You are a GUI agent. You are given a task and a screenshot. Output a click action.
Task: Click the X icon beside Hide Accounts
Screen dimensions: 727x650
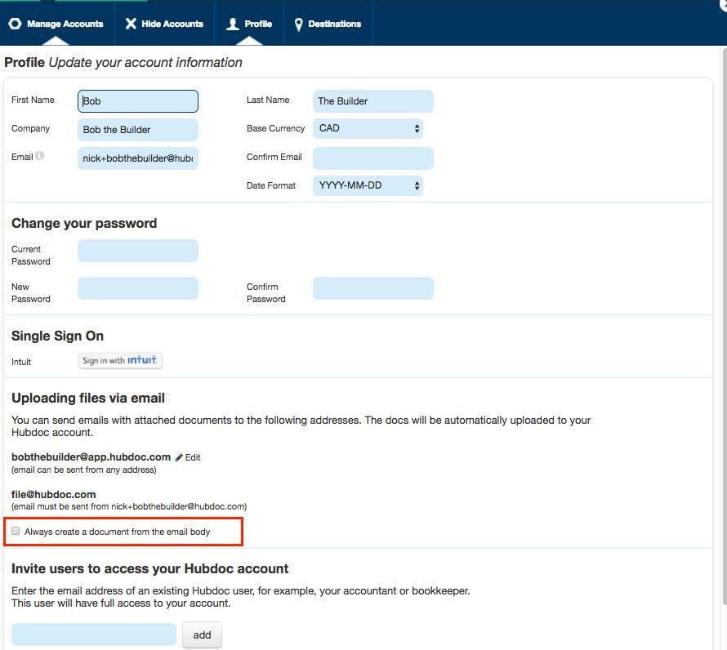[132, 24]
